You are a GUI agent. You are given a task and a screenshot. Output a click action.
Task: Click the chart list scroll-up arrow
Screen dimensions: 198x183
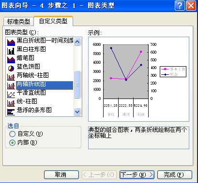tap(77, 42)
